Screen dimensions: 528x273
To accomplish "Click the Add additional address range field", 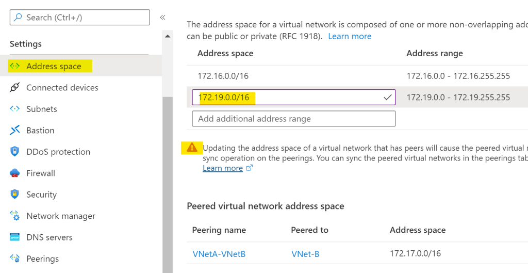I will (x=293, y=119).
